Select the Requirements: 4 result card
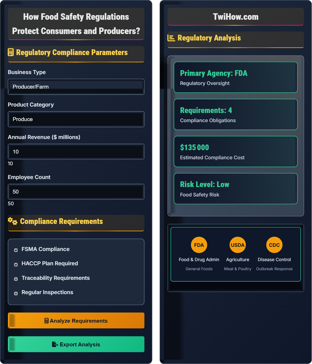This screenshot has width=312, height=364. coord(236,114)
